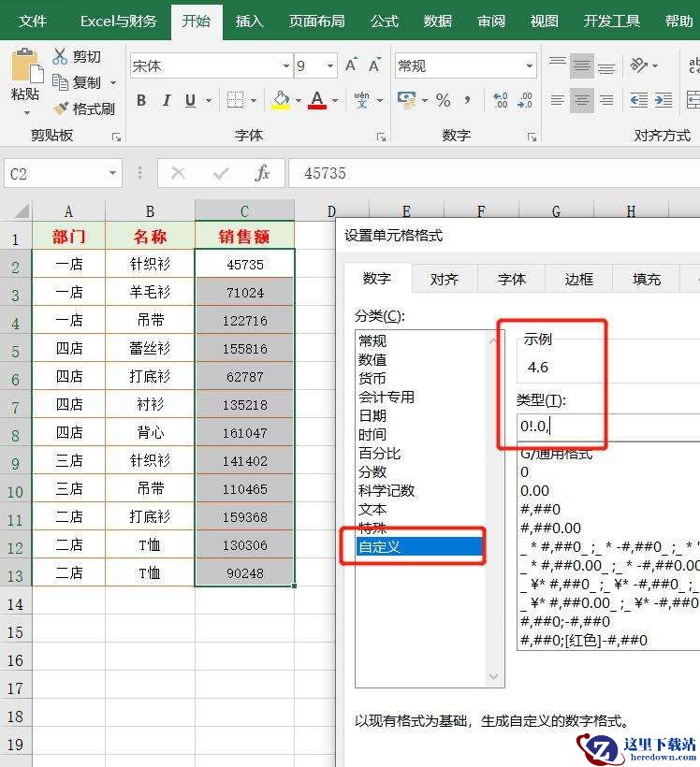Expand the Paste options arrow

27,113
